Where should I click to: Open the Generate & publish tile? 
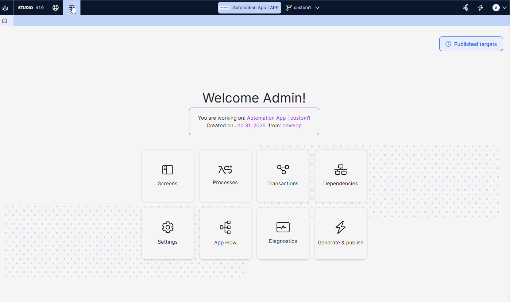tap(340, 233)
